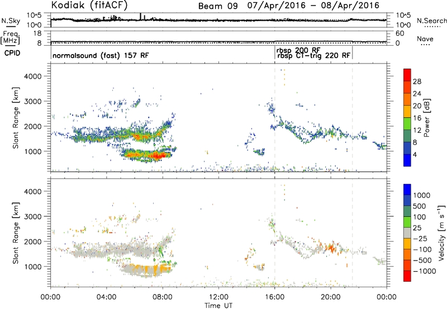The image size is (447, 309).
Task: Click the 60 tick on Nave axis
Action: coord(400,33)
